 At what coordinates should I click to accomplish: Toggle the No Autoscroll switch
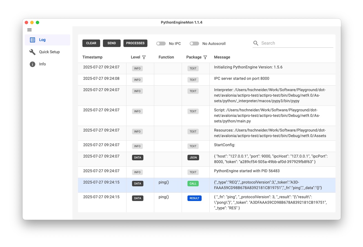pos(194,43)
